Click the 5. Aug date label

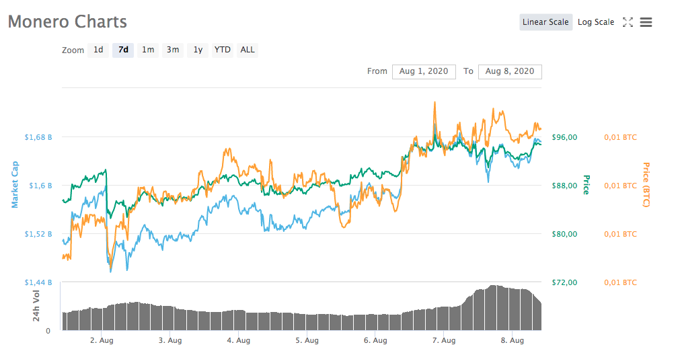coord(307,340)
